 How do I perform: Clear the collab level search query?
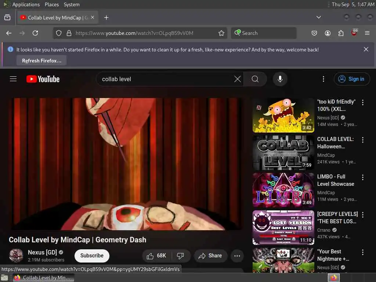click(238, 79)
